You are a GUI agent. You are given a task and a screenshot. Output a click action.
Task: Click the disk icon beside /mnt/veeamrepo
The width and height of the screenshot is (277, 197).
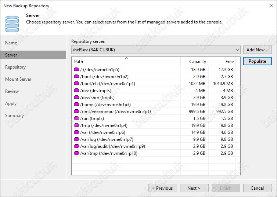[x=76, y=111]
